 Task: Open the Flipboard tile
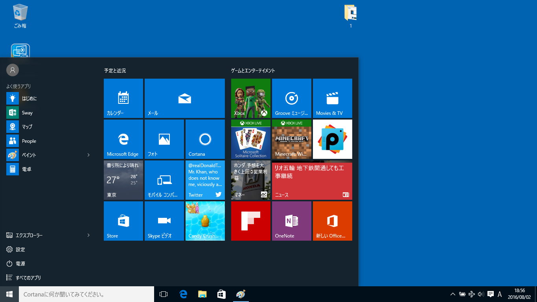click(251, 221)
